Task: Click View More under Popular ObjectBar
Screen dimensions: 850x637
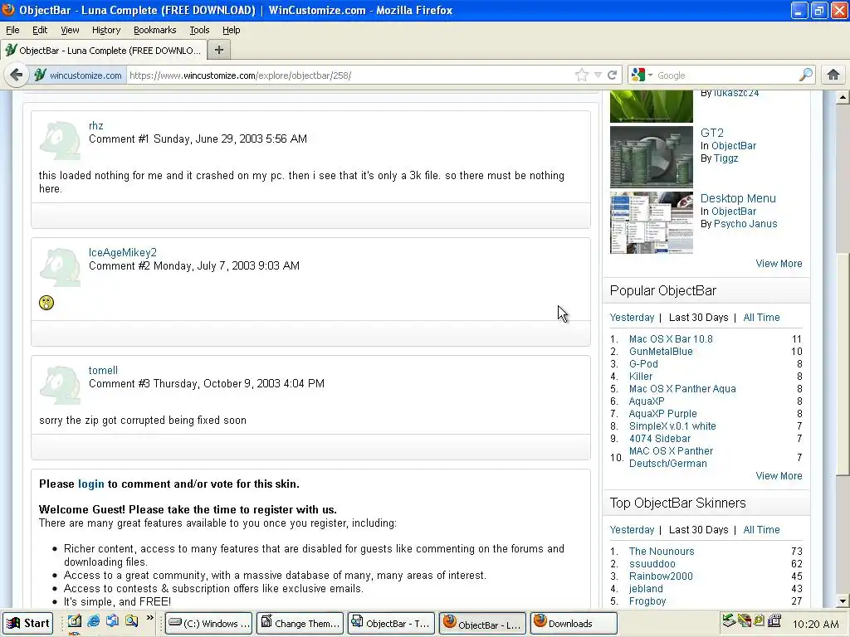Action: [x=779, y=476]
